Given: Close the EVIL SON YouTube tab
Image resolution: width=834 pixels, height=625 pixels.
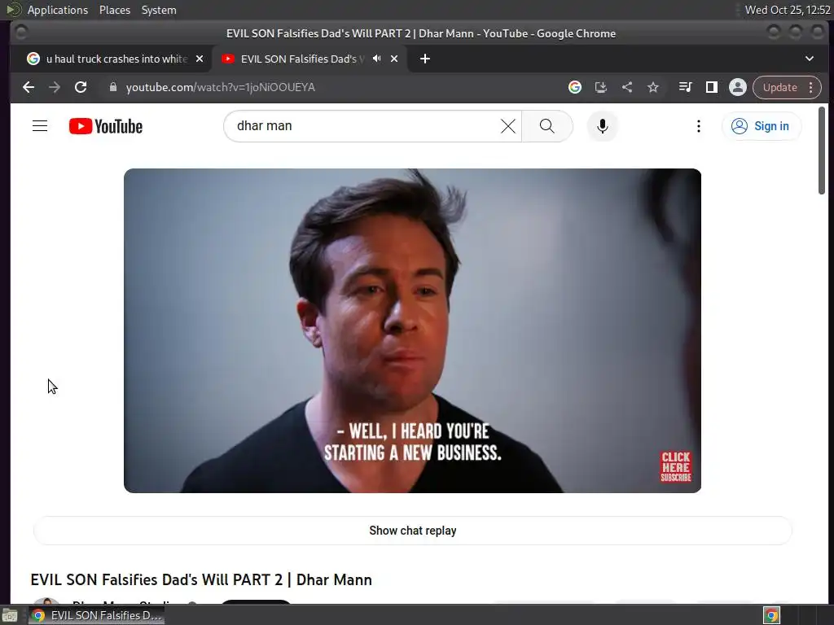Looking at the screenshot, I should pos(394,59).
